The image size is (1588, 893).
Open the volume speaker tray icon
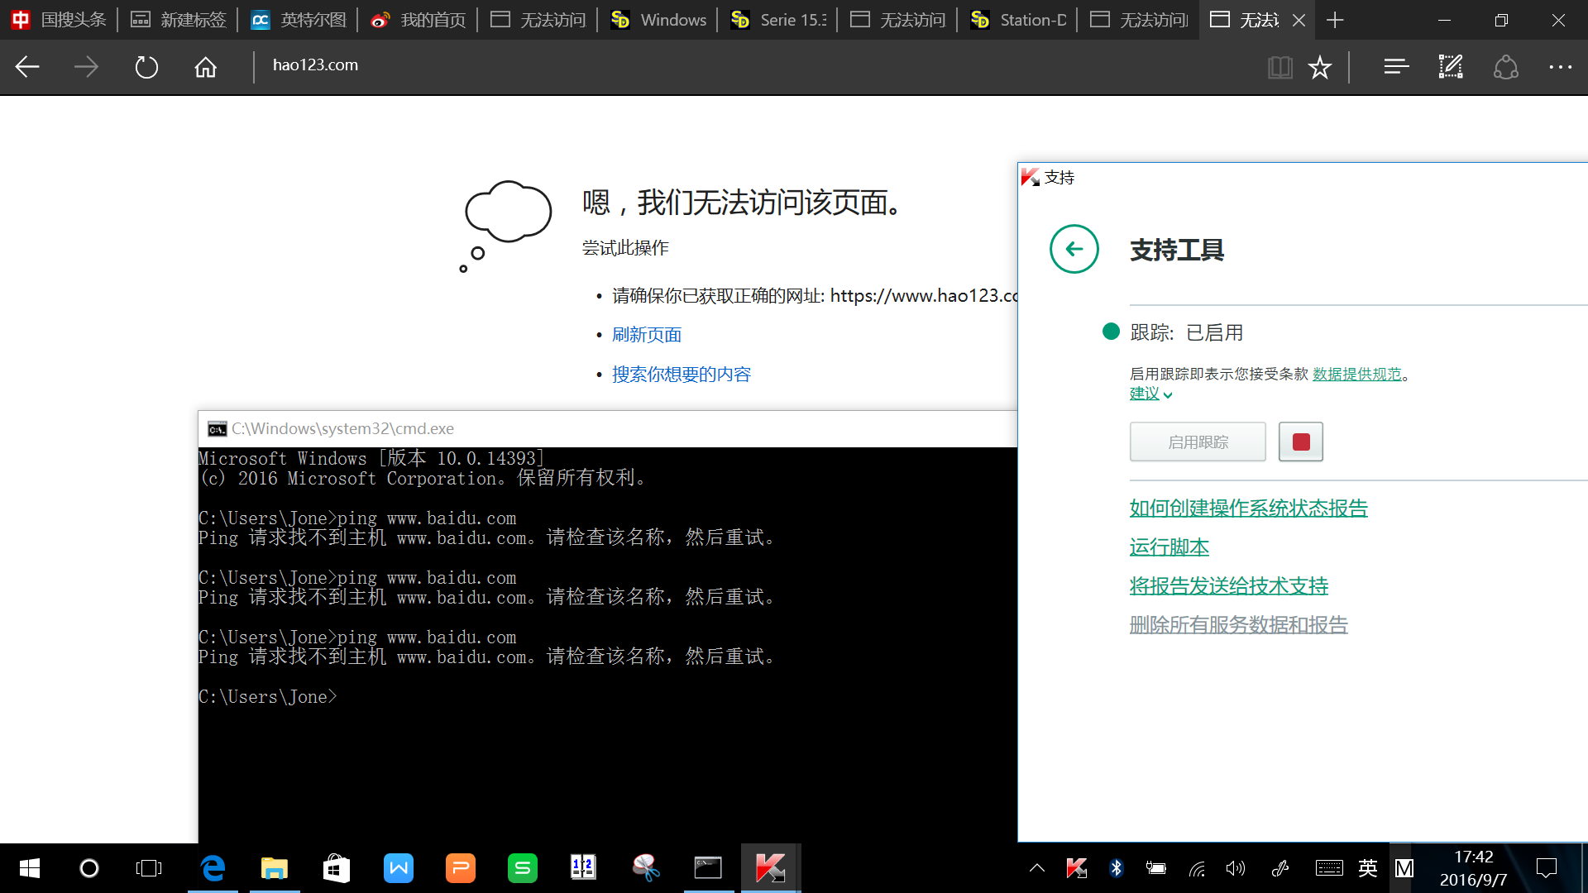tap(1236, 868)
